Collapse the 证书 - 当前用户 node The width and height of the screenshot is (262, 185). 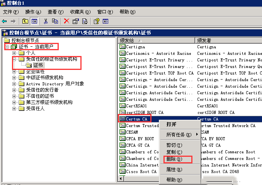point(7,47)
